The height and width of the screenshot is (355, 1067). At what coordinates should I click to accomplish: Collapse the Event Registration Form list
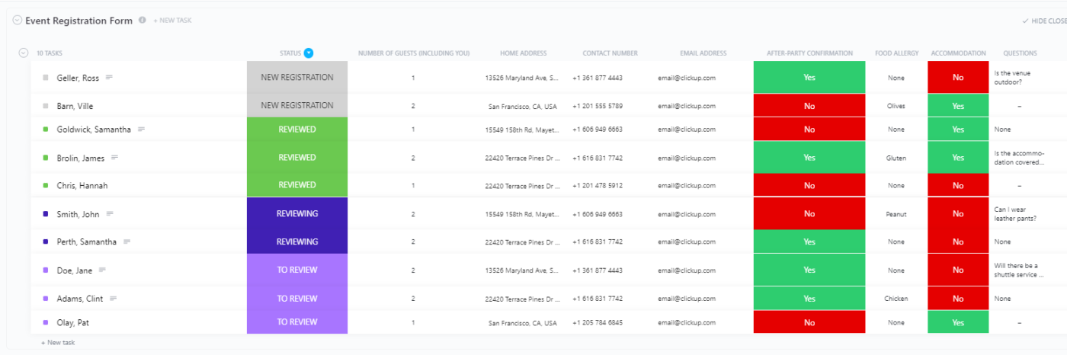click(x=18, y=21)
